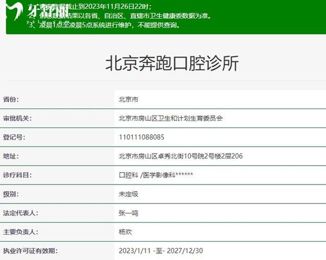Select validity period 2023/1/11 -至- 2027/12/30

tap(161, 251)
